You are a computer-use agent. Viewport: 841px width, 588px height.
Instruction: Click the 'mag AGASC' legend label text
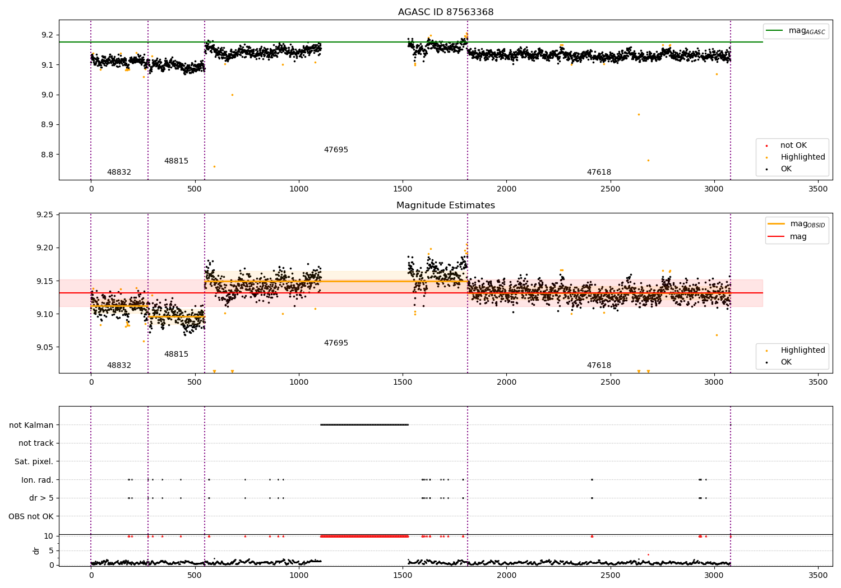807,31
